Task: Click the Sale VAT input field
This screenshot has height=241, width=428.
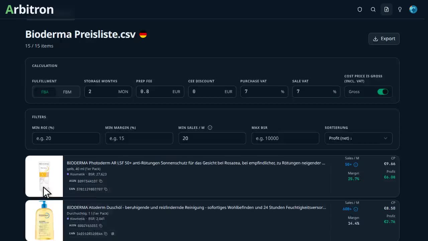Action: point(316,92)
